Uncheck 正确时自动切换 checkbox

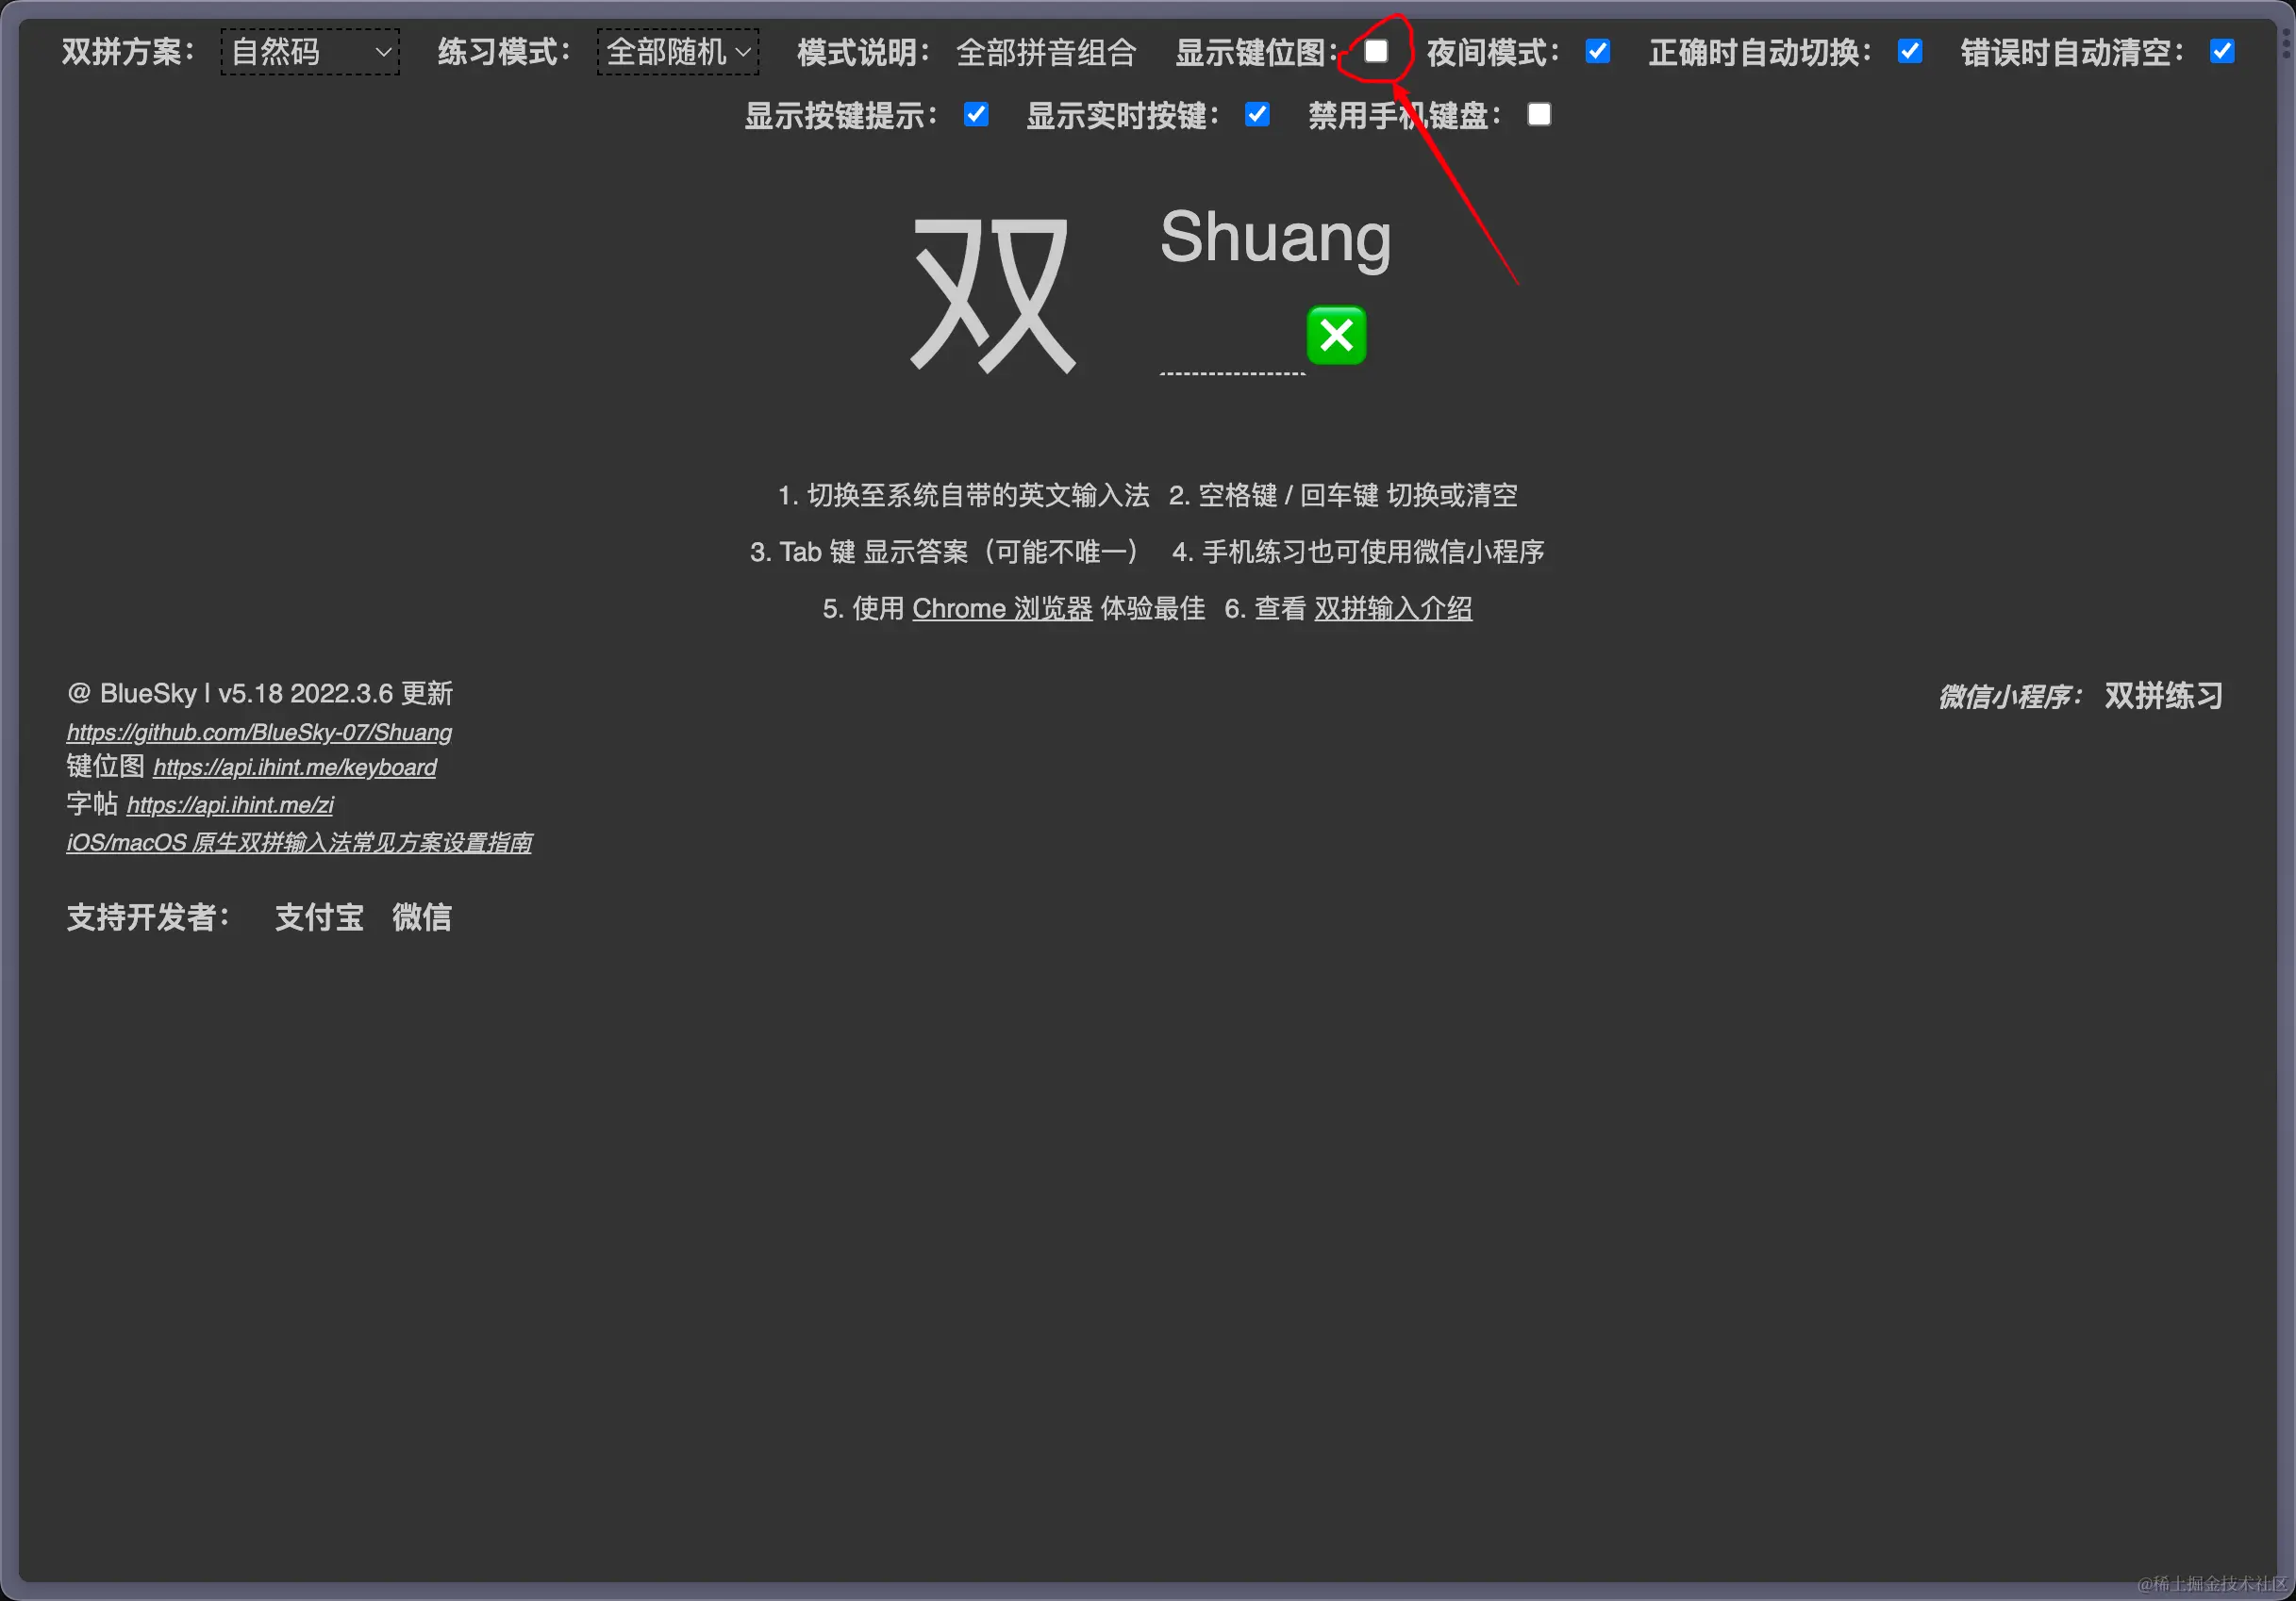pyautogui.click(x=1910, y=51)
